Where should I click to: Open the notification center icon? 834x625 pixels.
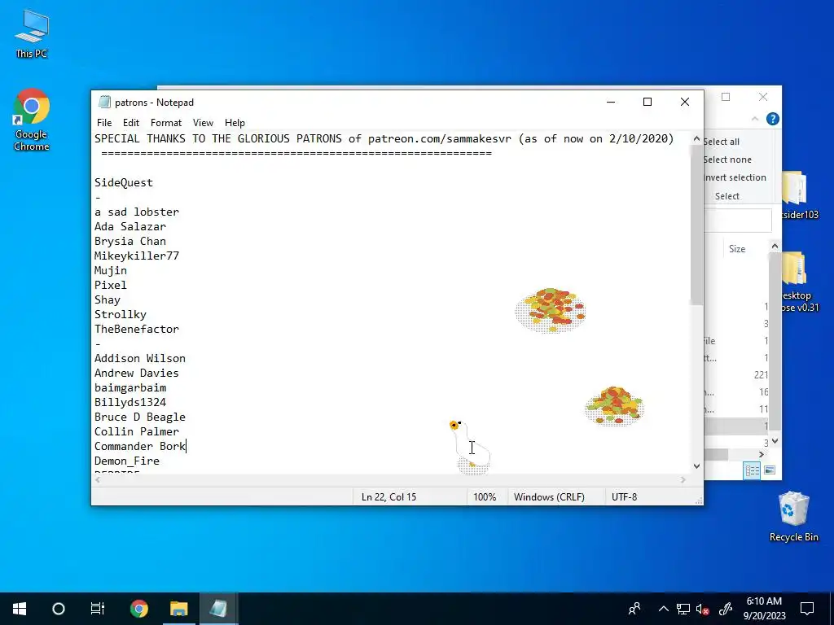tap(807, 609)
